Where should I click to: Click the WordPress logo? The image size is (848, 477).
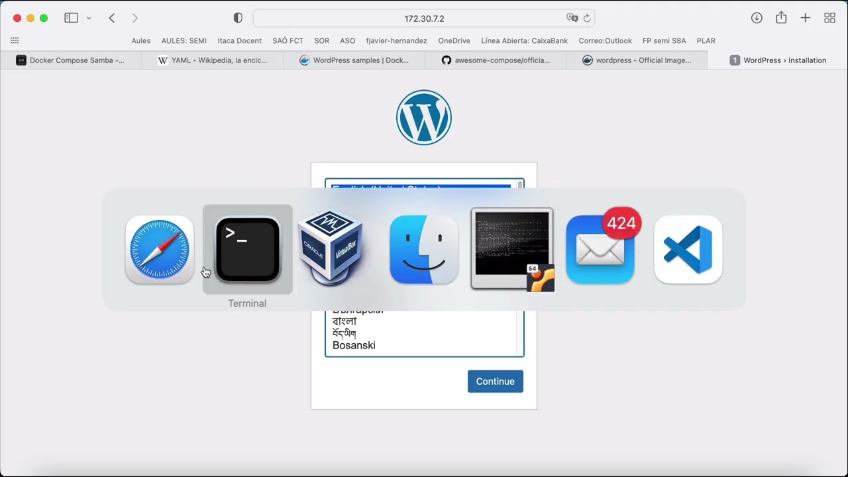(424, 118)
